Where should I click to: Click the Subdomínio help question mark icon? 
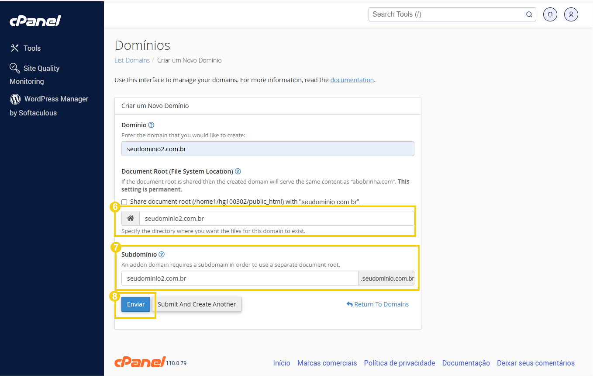[x=162, y=254]
